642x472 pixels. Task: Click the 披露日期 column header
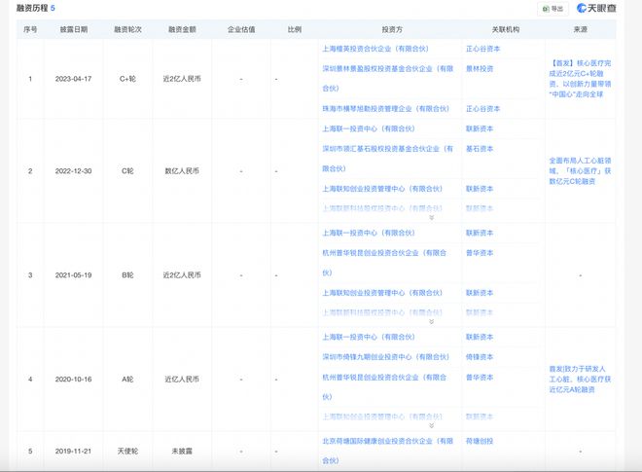[74, 29]
